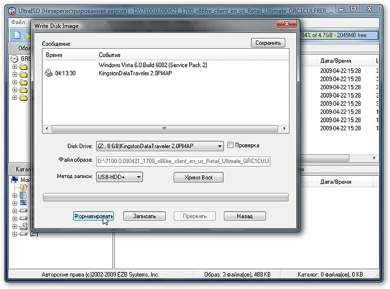Click the printer icon beside 04:13:30 log entry
The width and height of the screenshot is (390, 289).
pyautogui.click(x=49, y=73)
